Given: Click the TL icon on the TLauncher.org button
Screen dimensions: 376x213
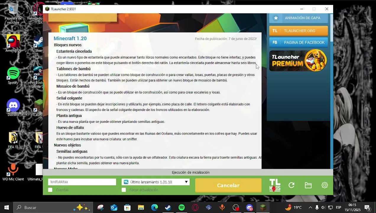Looking at the screenshot, I should coord(275,31).
